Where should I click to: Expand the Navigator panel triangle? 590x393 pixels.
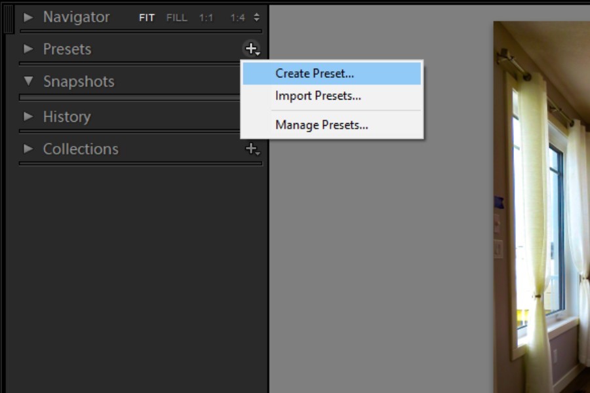[x=28, y=18]
